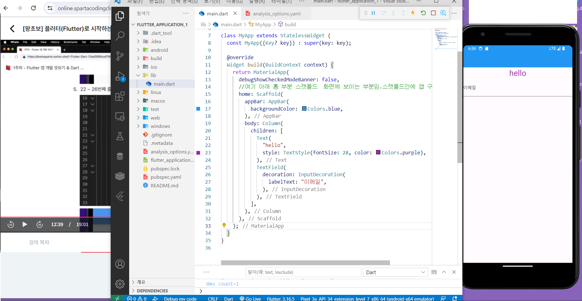Viewport: 582px width, 301px height.
Task: Click Go Live in status bar
Action: (x=250, y=299)
